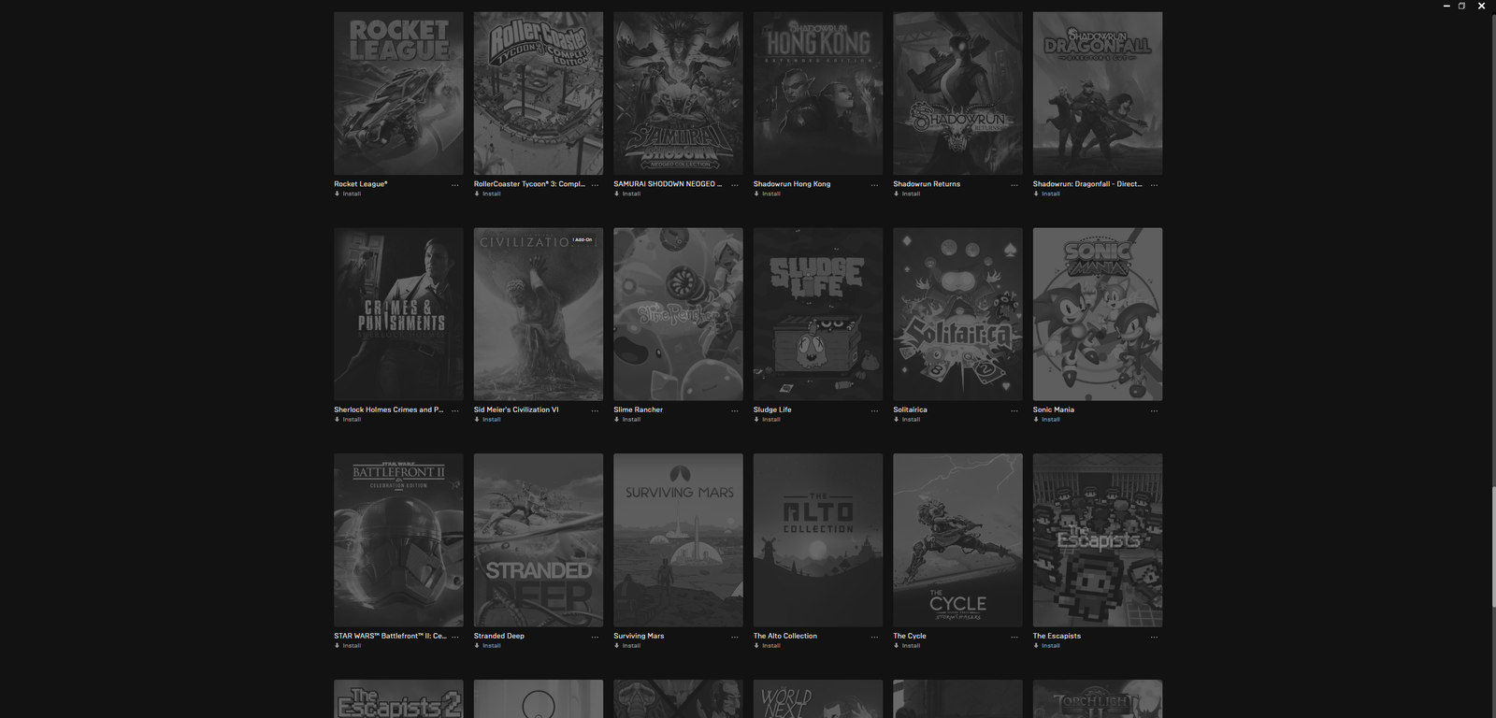Open the Crimes & Punishments cover art

[398, 314]
